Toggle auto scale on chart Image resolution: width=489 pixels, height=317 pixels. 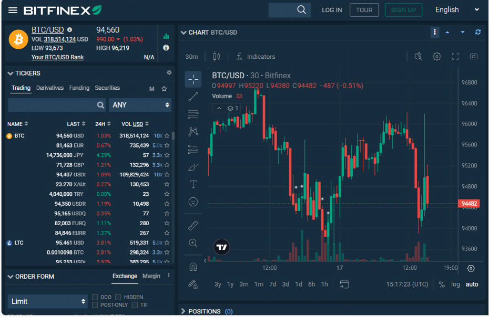(x=472, y=284)
